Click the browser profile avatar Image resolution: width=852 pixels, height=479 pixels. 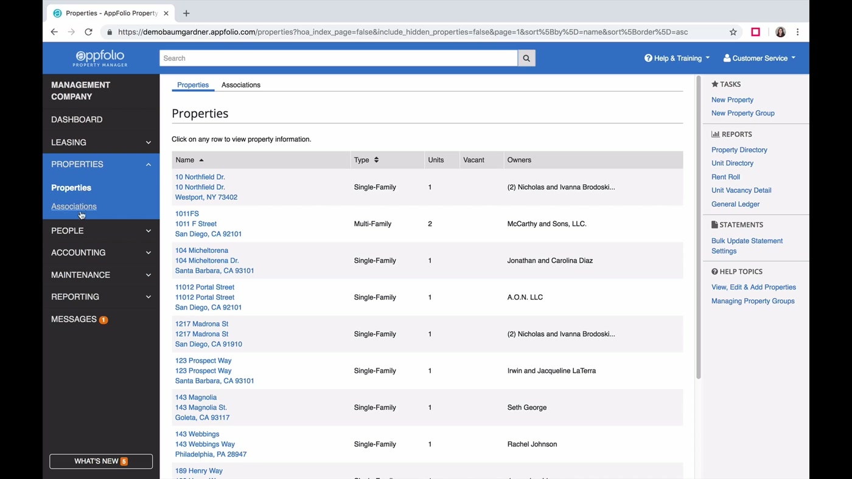click(x=780, y=32)
